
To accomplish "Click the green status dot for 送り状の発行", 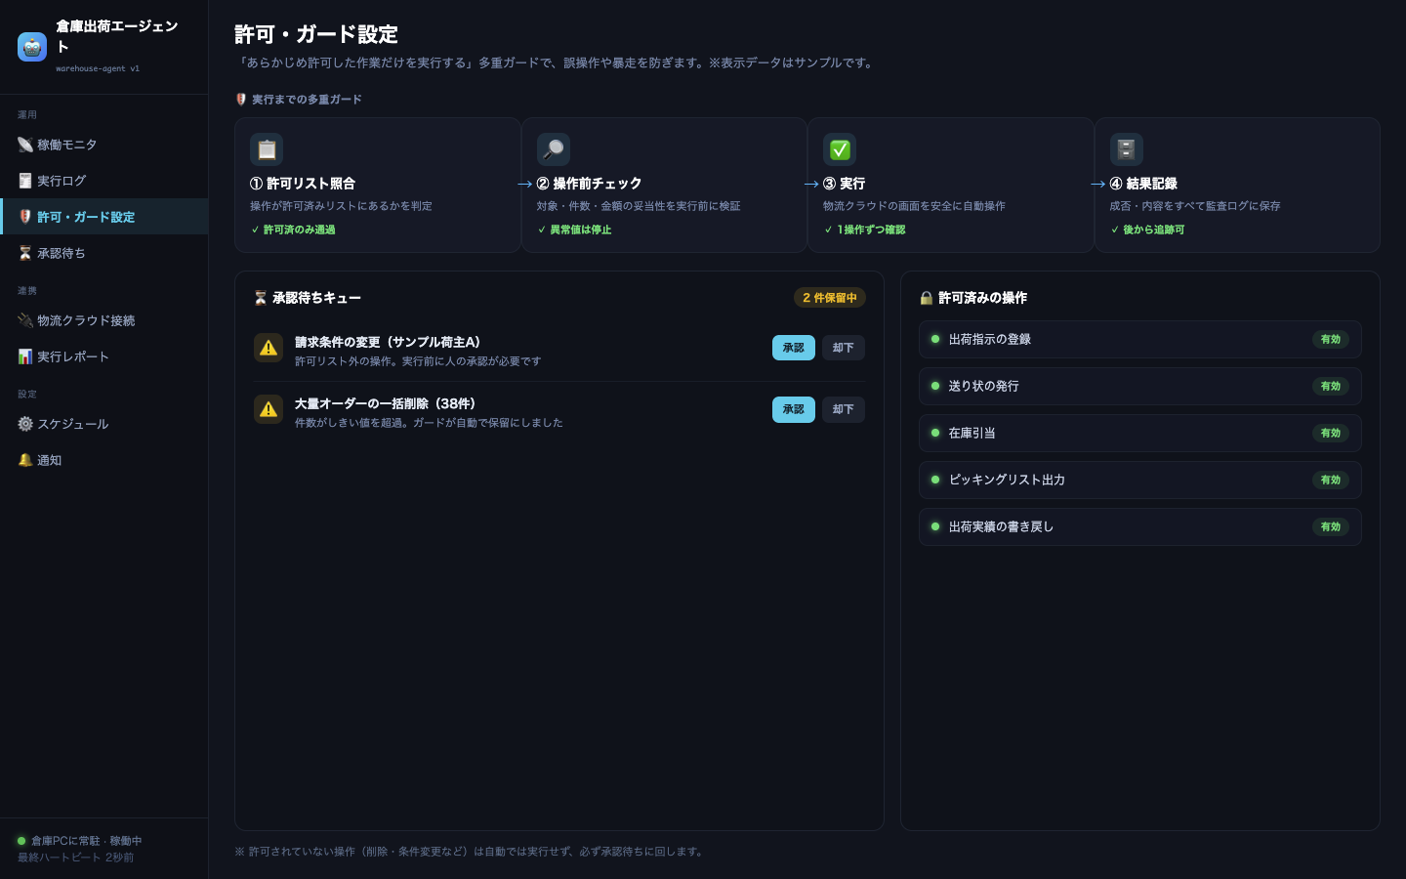I will click(935, 386).
